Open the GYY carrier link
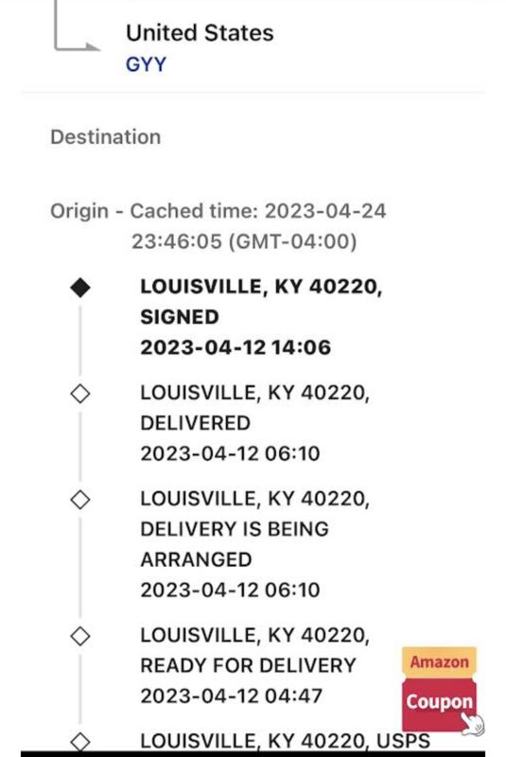This screenshot has height=757, width=506. coord(146,64)
